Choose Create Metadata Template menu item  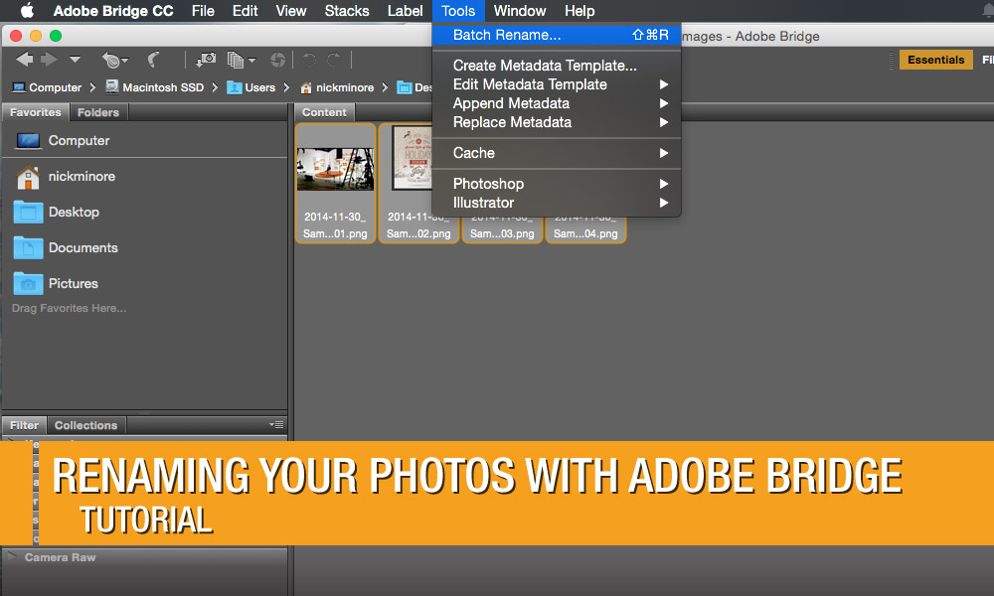click(x=557, y=66)
